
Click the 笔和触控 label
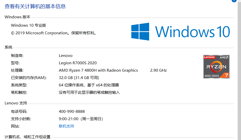(x=19, y=92)
